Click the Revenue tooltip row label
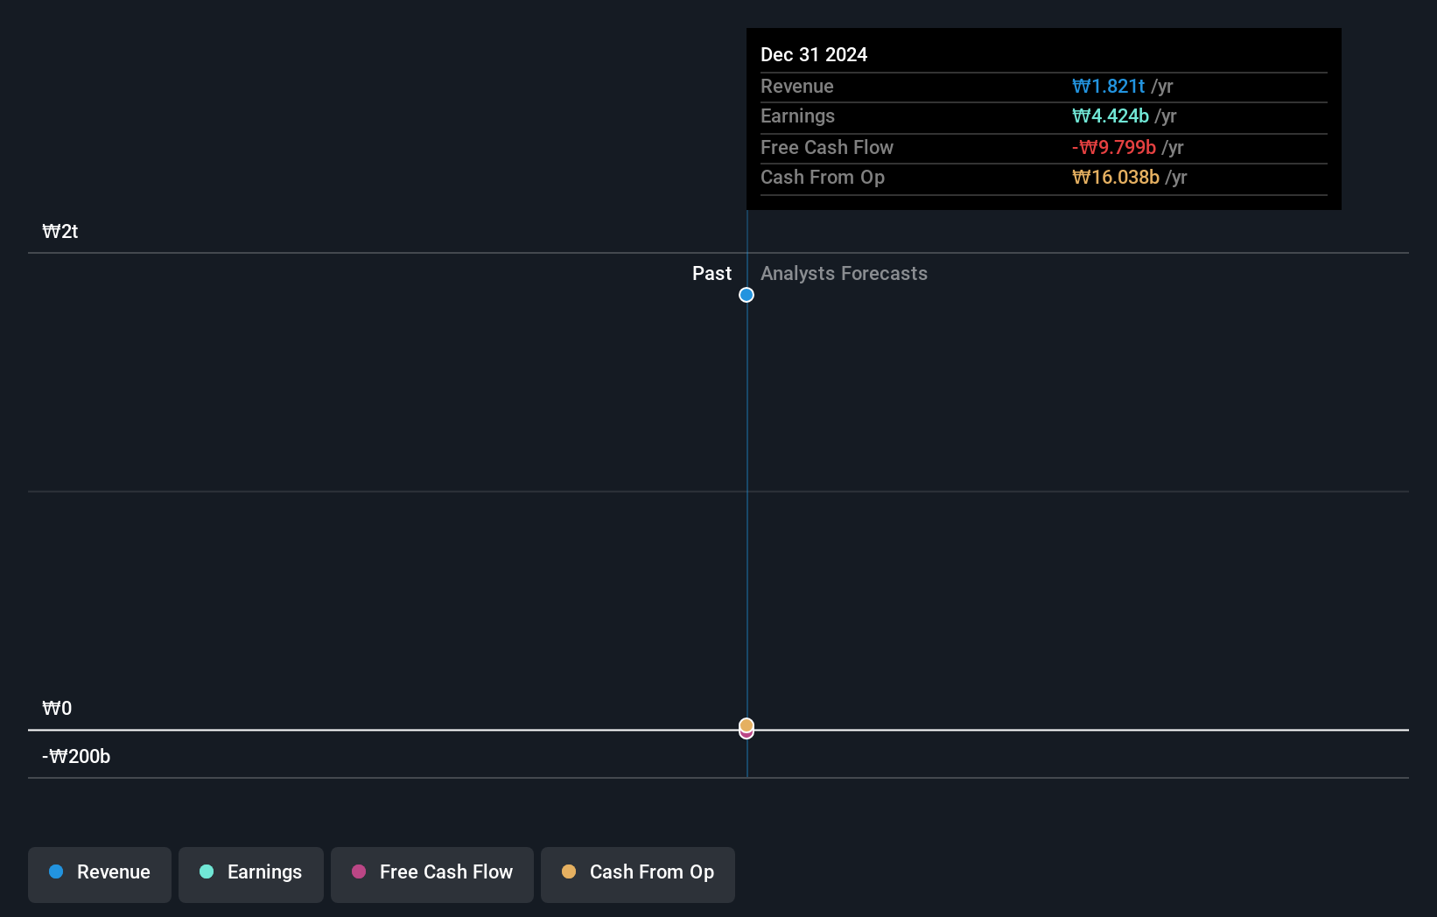The height and width of the screenshot is (917, 1437). 796,87
